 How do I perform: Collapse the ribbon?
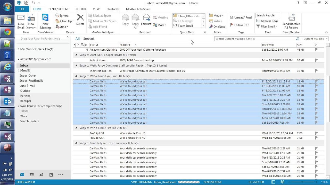click(326, 32)
